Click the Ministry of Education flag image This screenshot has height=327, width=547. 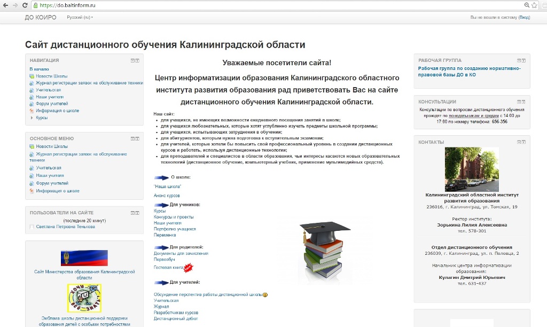click(84, 258)
